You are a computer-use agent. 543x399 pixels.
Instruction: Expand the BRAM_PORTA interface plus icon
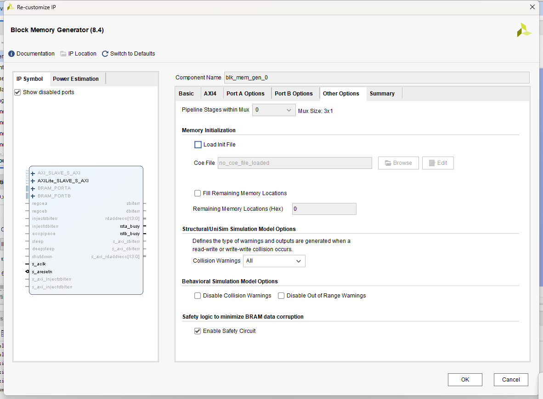pyautogui.click(x=33, y=188)
